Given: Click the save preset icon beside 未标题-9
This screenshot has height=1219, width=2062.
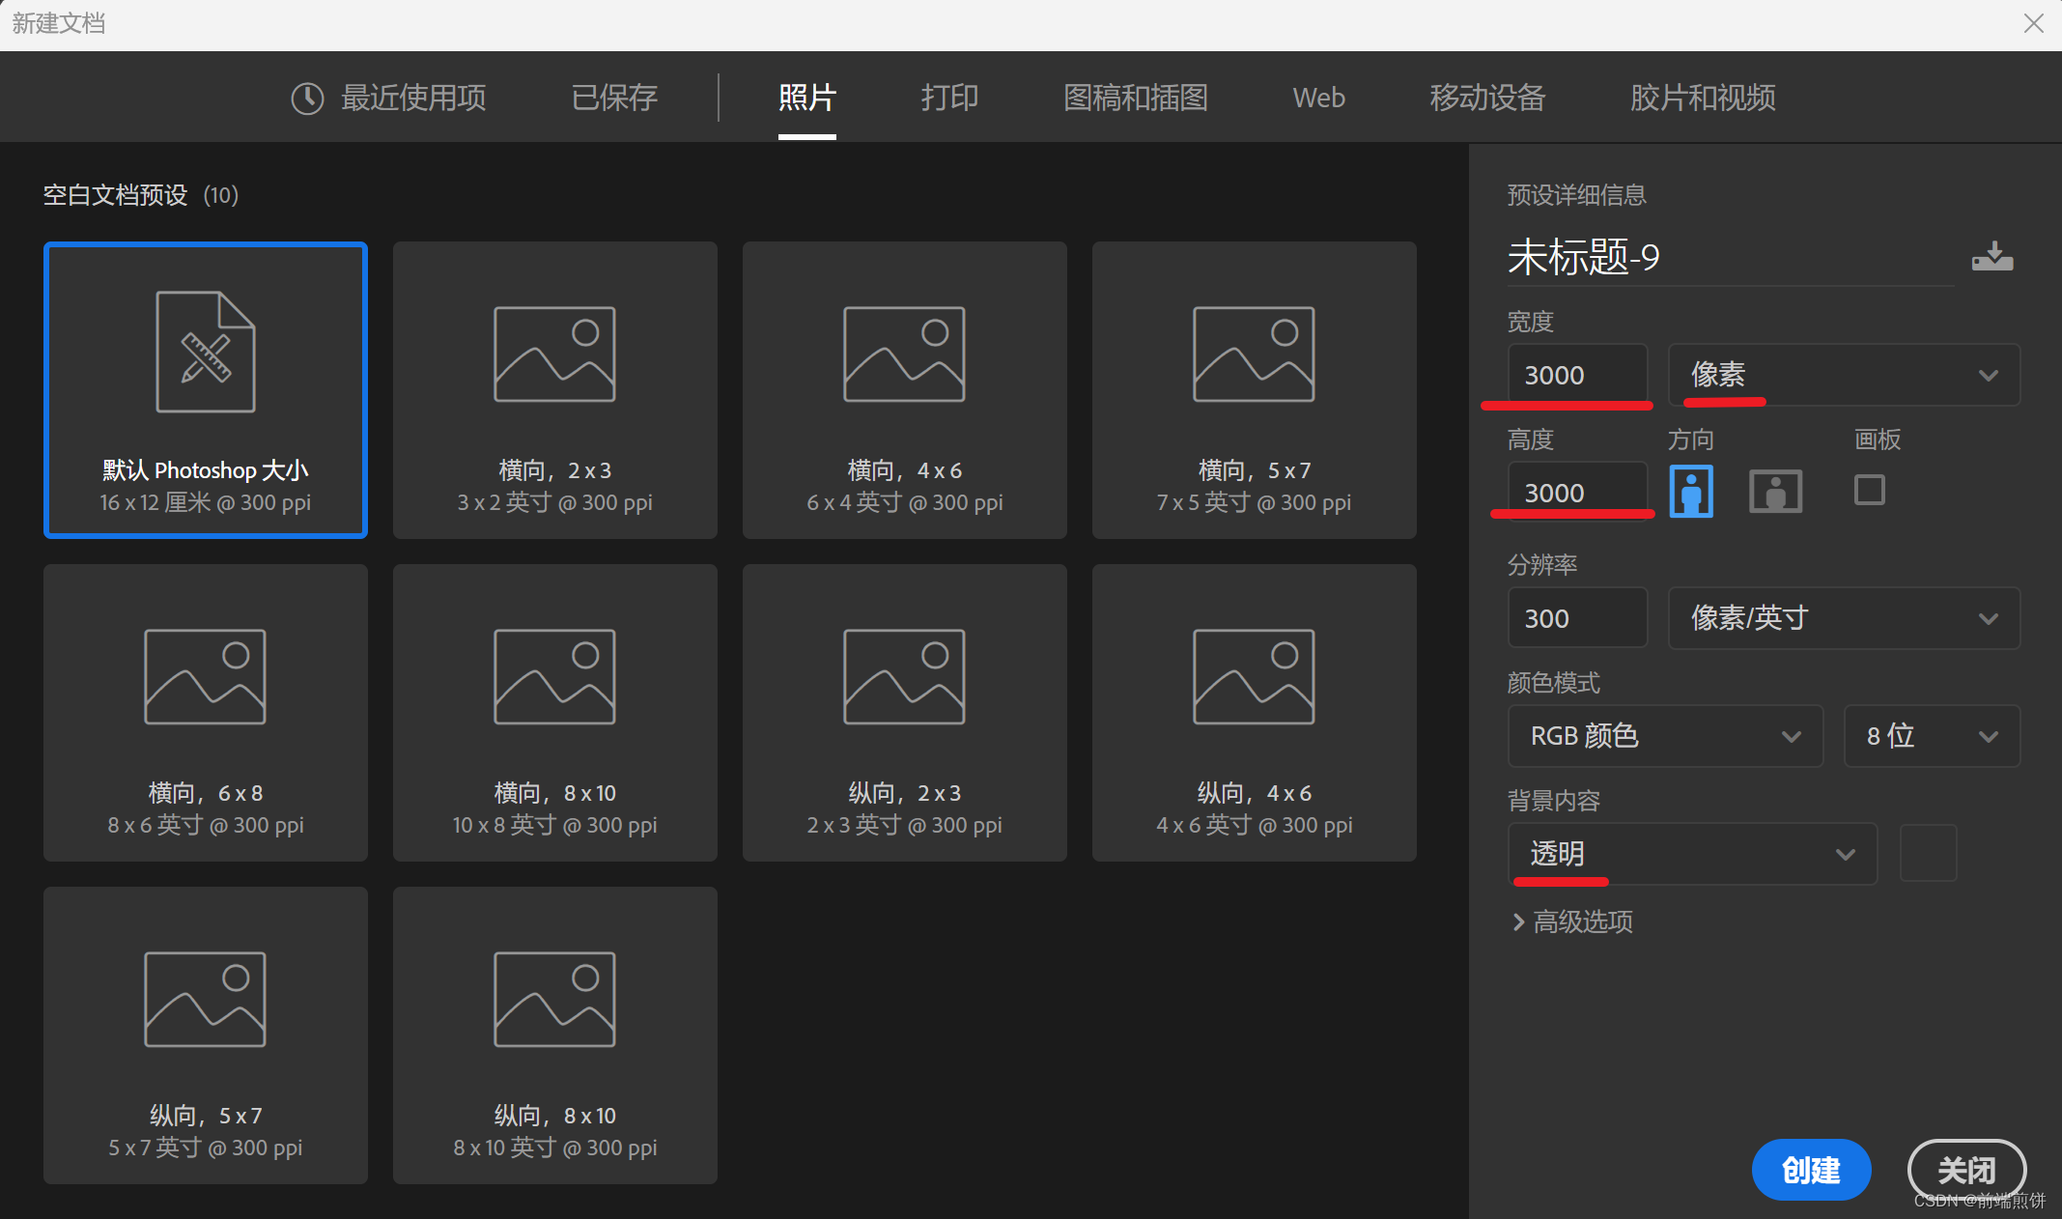Looking at the screenshot, I should [1991, 257].
